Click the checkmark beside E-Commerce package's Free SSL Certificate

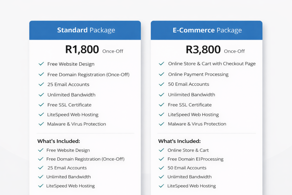pyautogui.click(x=162, y=105)
